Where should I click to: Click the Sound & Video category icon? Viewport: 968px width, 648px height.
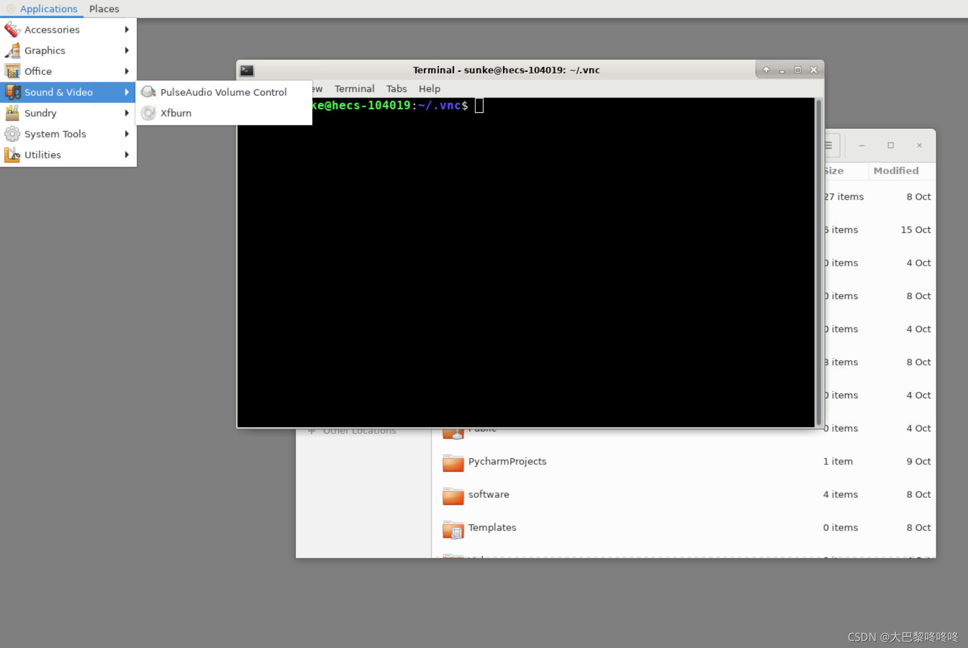click(12, 92)
